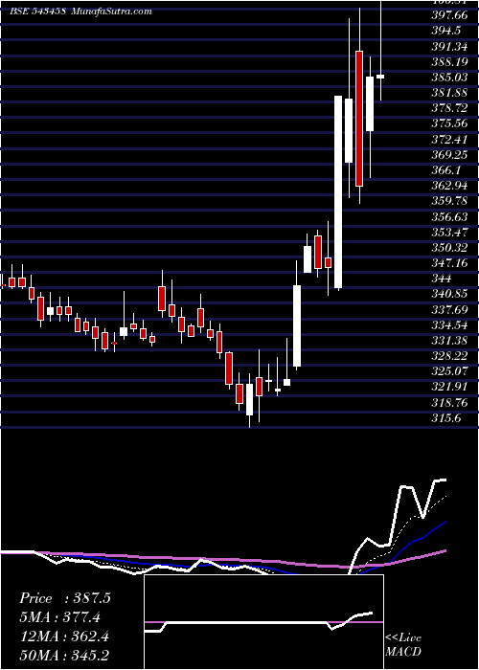479x670 pixels.
Task: Click the BSE 543458 ticker label
Action: tap(37, 11)
